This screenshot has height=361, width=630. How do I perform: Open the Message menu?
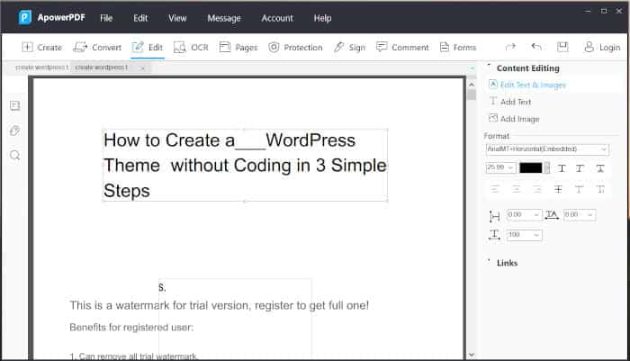point(223,18)
